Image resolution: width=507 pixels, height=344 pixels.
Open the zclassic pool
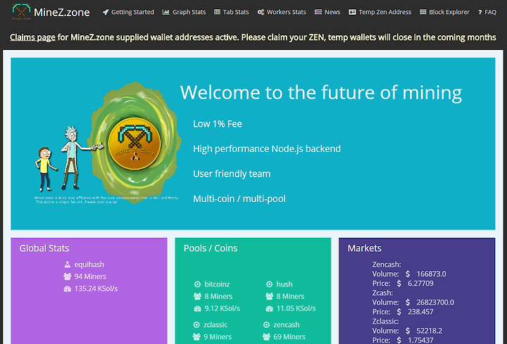coord(215,324)
